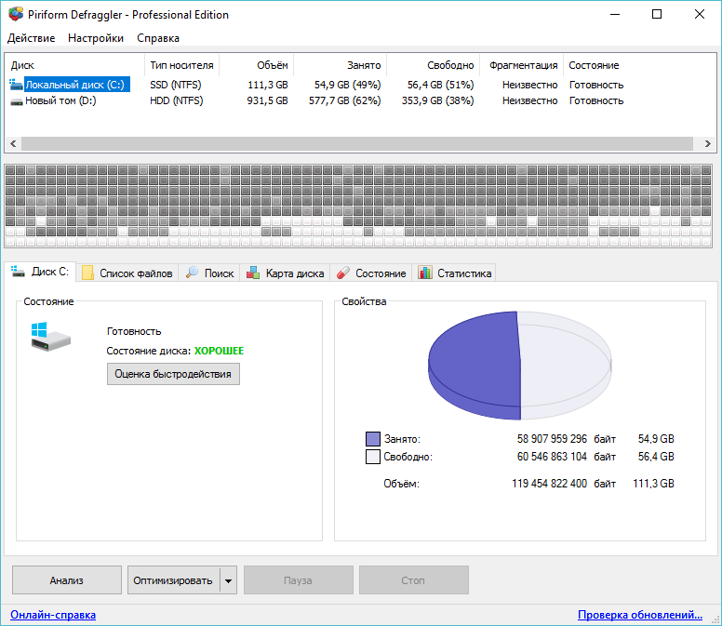Open the Онлайн-справка link
The image size is (722, 626).
tap(53, 615)
